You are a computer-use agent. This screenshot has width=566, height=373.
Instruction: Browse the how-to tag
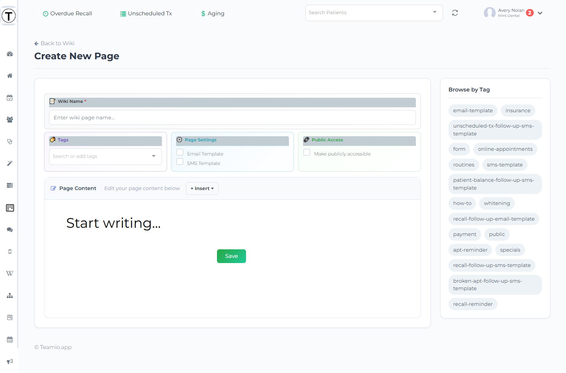(462, 203)
